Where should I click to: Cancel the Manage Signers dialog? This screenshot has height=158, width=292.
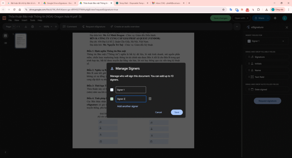[x=158, y=112]
